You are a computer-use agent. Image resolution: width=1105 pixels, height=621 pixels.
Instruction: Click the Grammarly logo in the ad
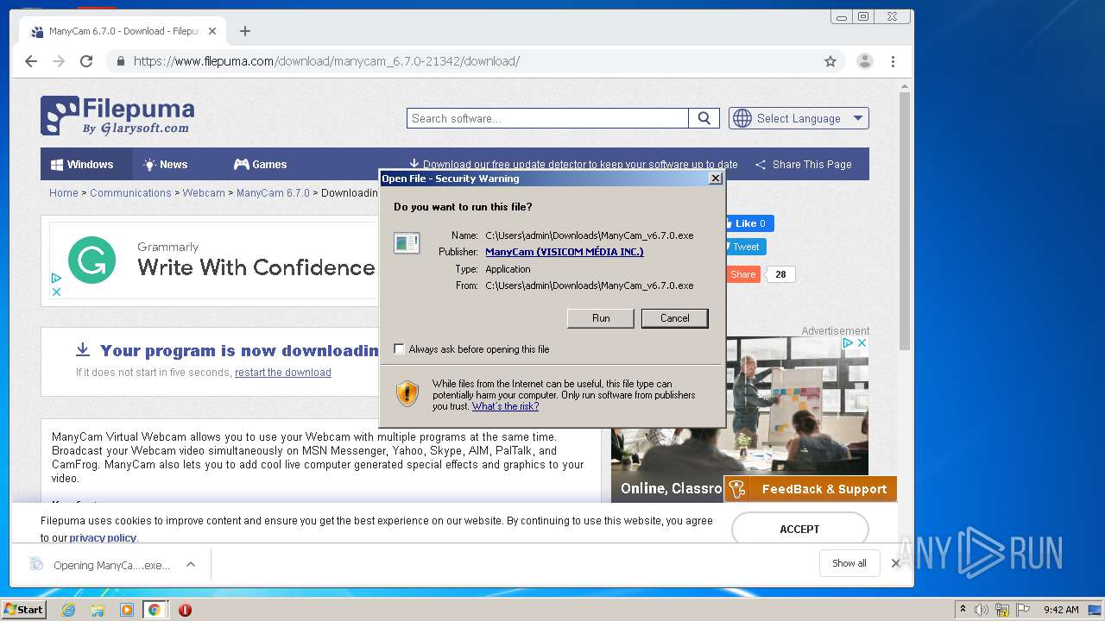click(x=92, y=260)
